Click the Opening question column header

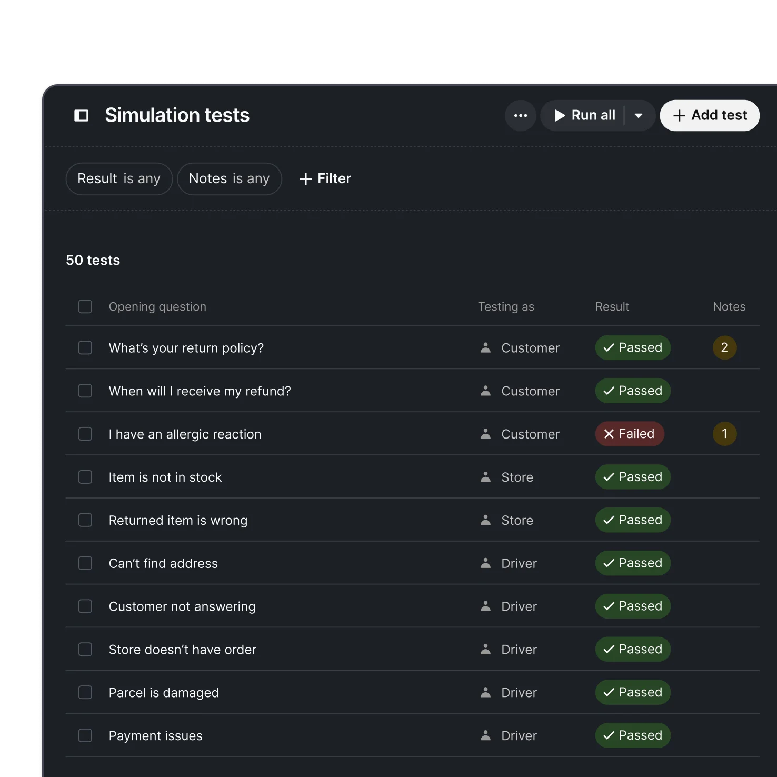point(157,306)
